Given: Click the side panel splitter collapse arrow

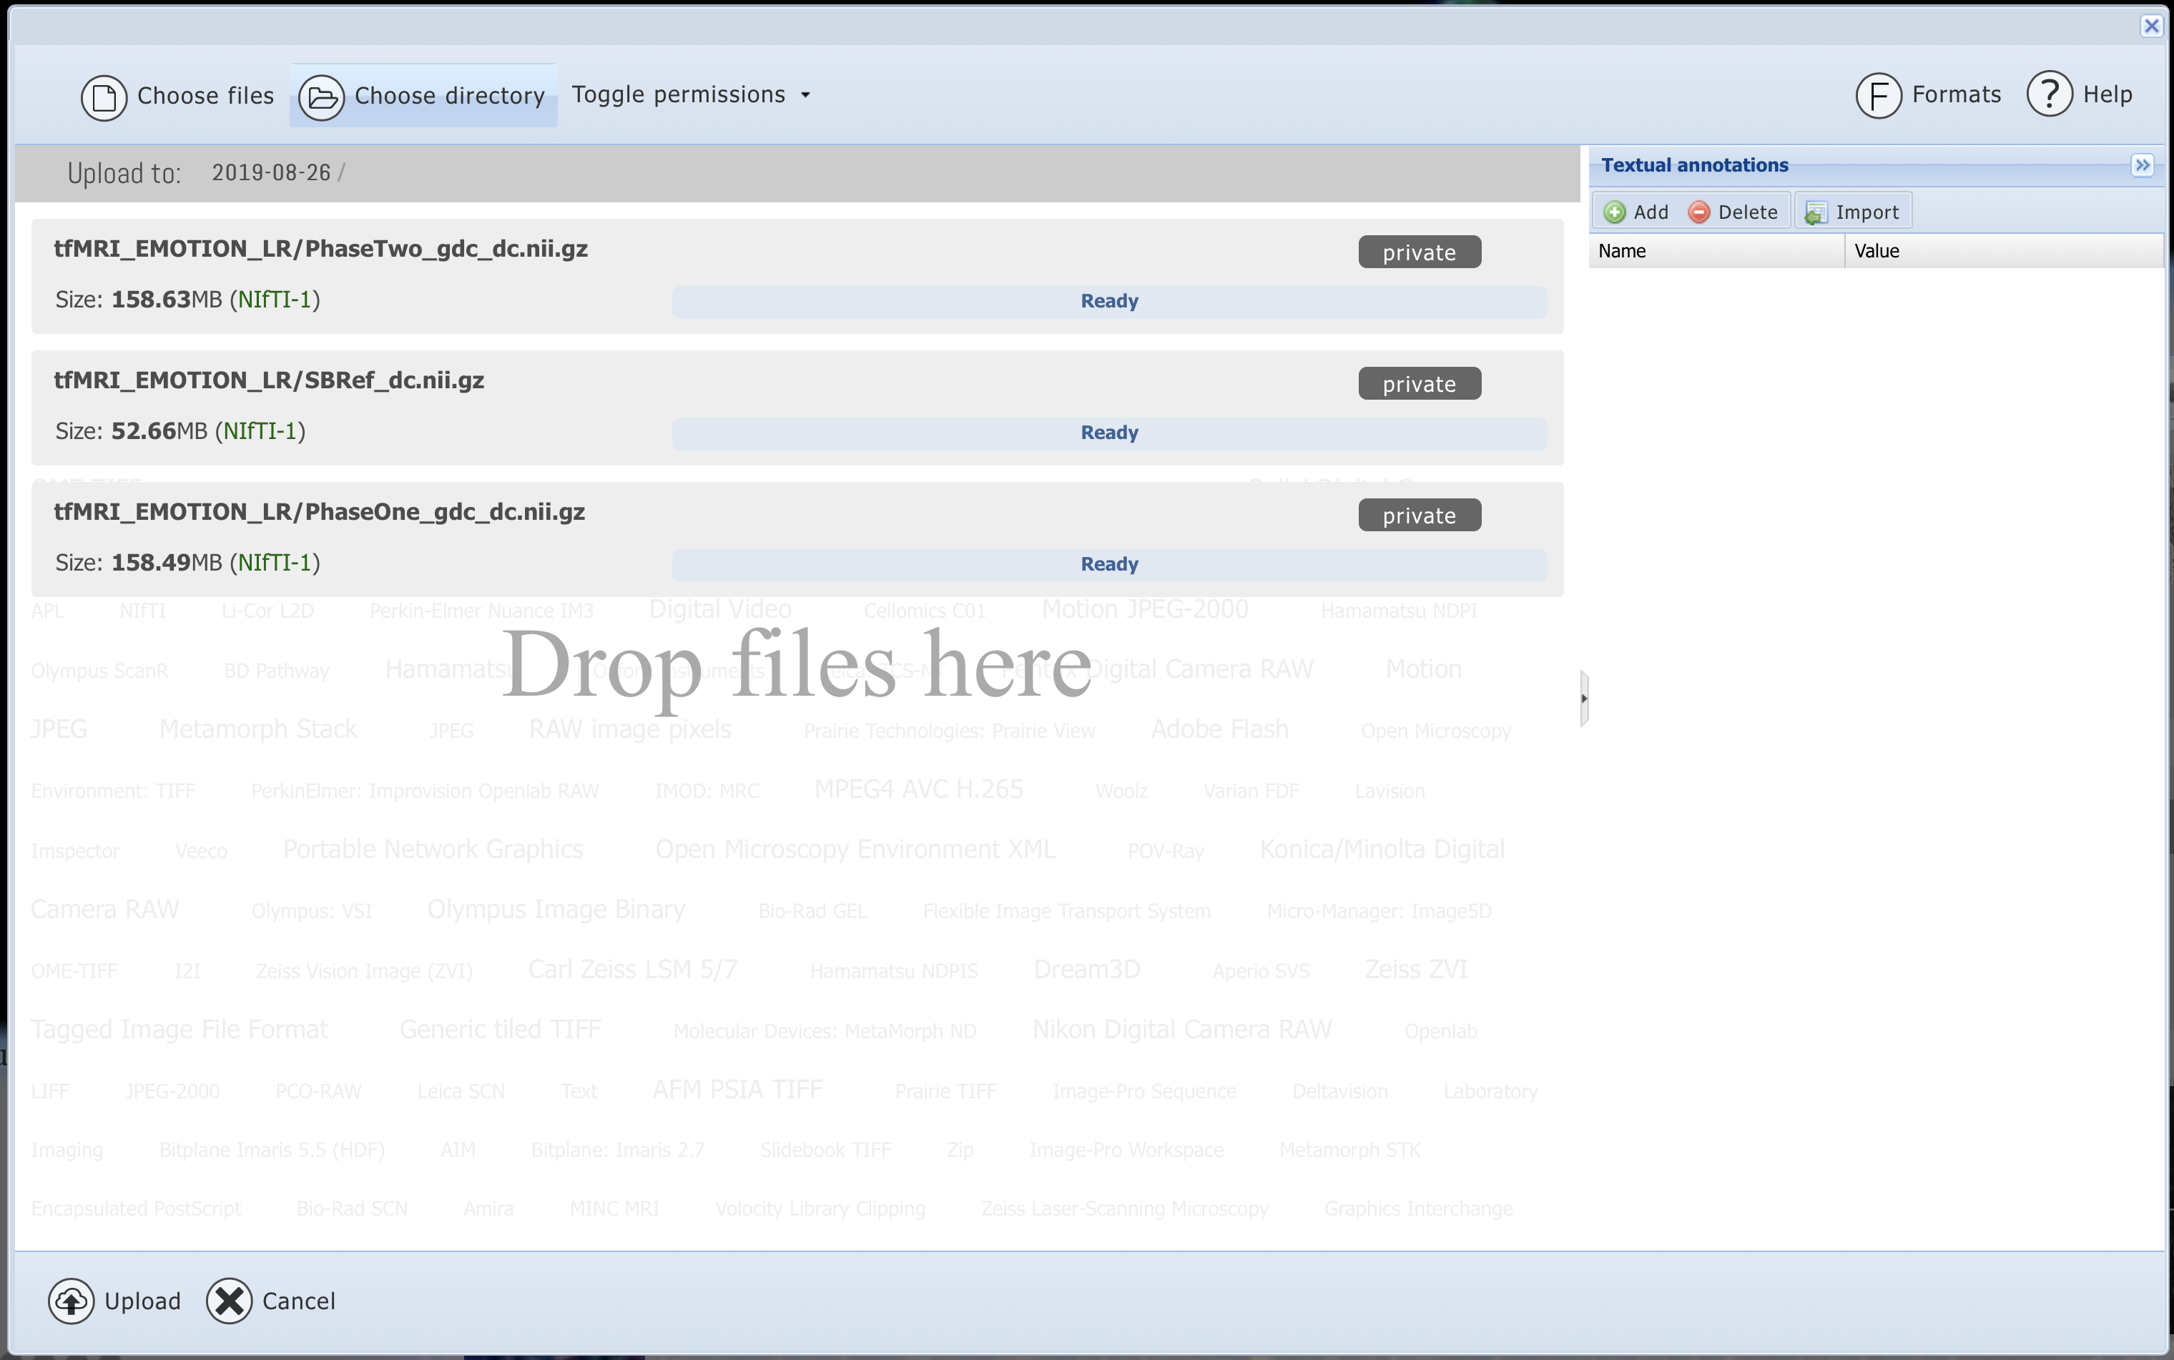Looking at the screenshot, I should pos(1584,698).
